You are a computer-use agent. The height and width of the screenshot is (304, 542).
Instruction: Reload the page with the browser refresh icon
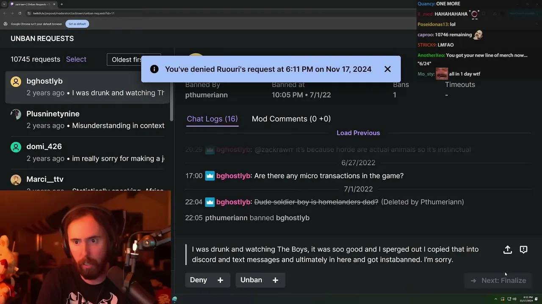click(19, 13)
